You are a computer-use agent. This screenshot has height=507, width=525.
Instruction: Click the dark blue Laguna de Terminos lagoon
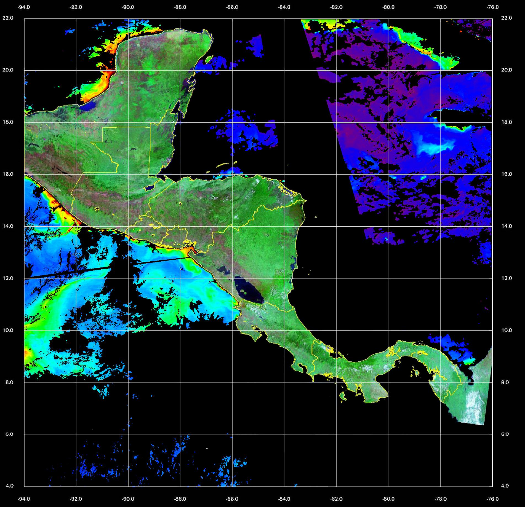coord(89,106)
